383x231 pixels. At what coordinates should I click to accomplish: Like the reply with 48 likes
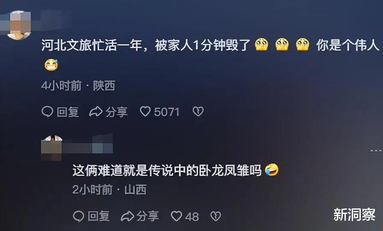tap(177, 216)
